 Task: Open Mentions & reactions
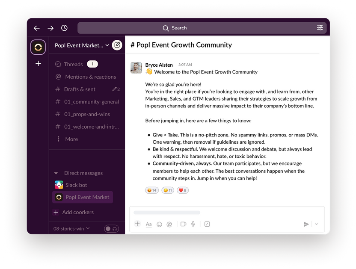86,77
